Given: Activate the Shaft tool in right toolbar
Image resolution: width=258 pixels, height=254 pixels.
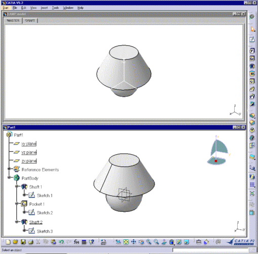Looking at the screenshot, I should (252, 66).
